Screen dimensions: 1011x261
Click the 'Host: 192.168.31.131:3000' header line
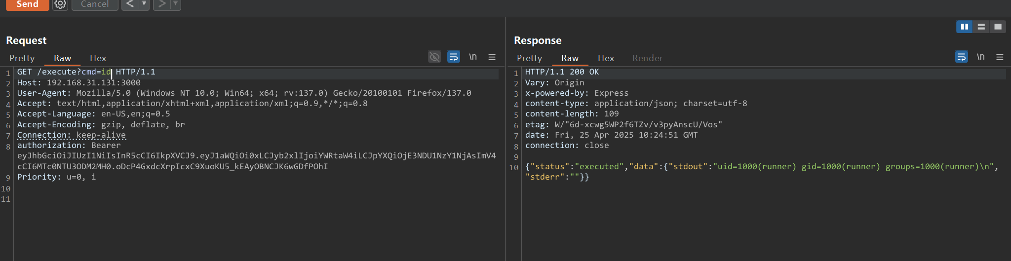tap(79, 83)
